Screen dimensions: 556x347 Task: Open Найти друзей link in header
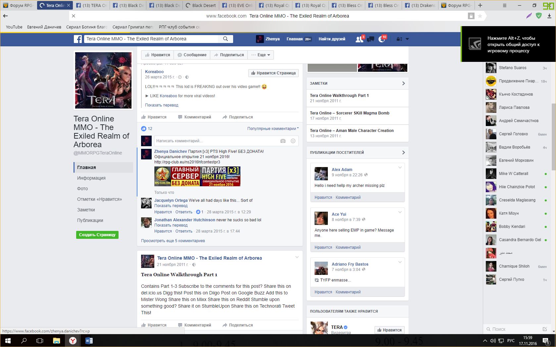point(332,39)
